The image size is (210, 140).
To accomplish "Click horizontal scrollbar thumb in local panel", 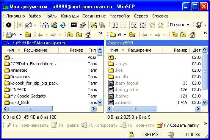I will (x=31, y=109).
